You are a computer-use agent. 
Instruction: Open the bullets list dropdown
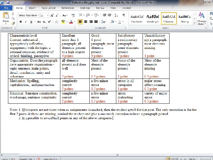coord(84,15)
